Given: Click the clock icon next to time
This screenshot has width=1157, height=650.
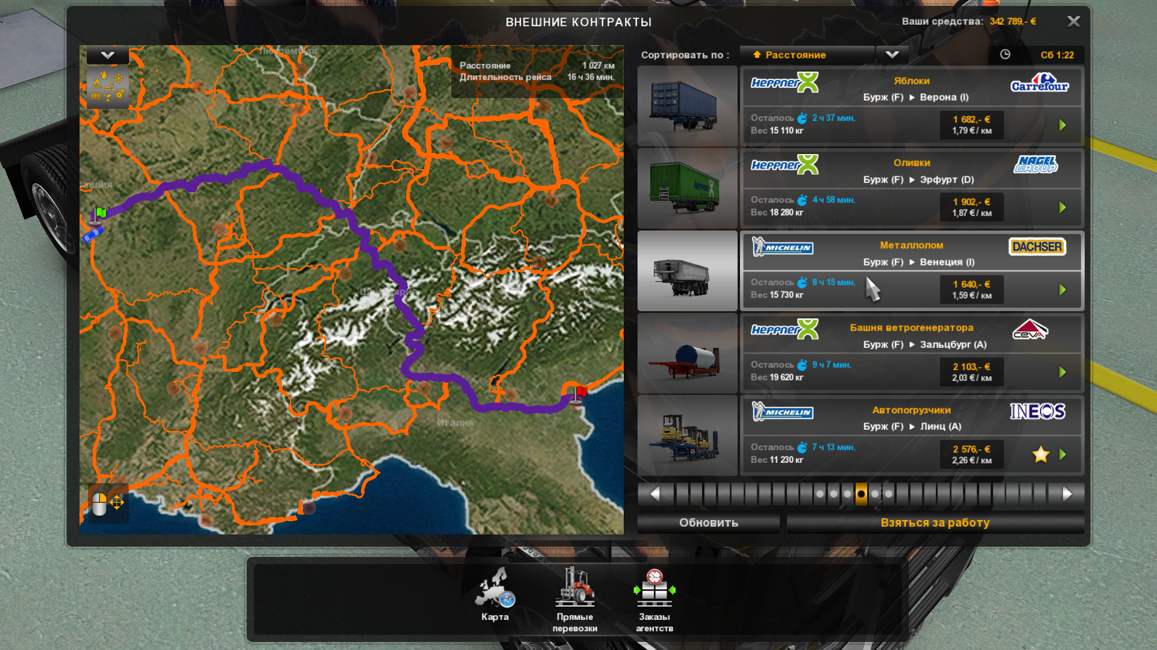Looking at the screenshot, I should 1005,55.
